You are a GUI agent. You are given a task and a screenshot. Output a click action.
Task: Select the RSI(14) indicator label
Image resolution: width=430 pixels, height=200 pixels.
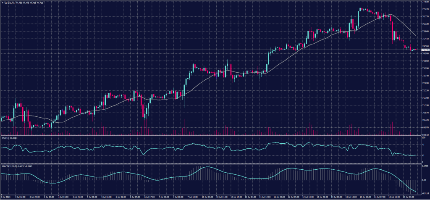pos(5,138)
